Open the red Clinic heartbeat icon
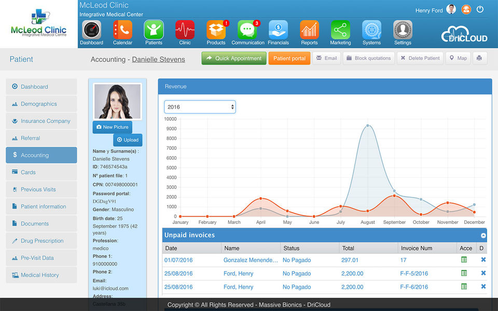The image size is (498, 311). [x=185, y=30]
